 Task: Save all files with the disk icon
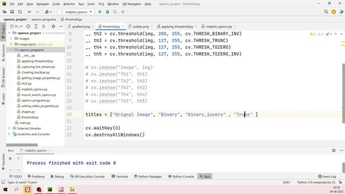click(12, 12)
